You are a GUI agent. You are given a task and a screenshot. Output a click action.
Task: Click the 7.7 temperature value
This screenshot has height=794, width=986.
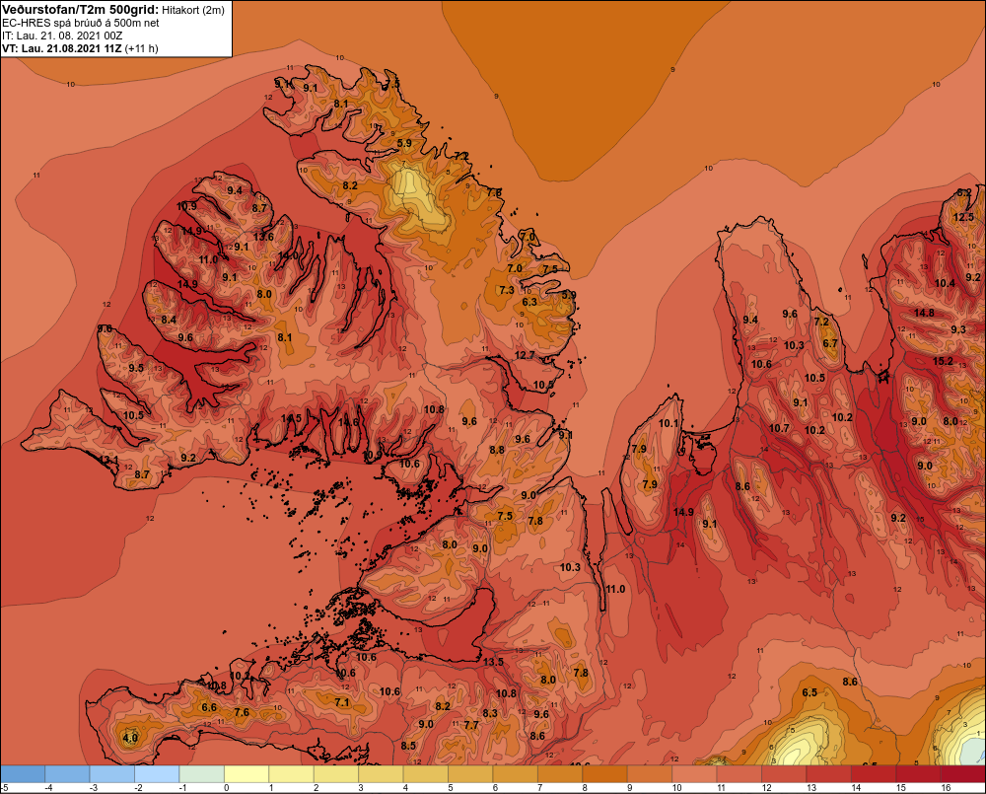point(471,725)
